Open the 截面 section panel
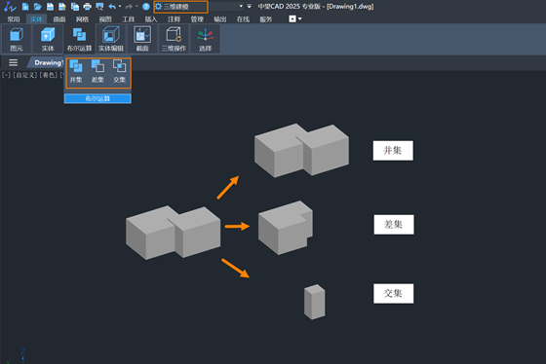This screenshot has width=546, height=364. point(142,39)
